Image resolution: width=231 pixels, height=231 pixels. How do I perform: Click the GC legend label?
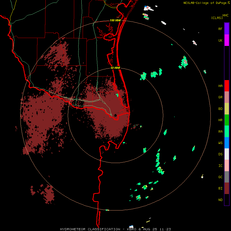pos(220,177)
